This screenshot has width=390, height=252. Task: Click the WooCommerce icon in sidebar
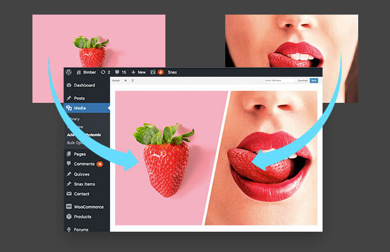(x=69, y=206)
